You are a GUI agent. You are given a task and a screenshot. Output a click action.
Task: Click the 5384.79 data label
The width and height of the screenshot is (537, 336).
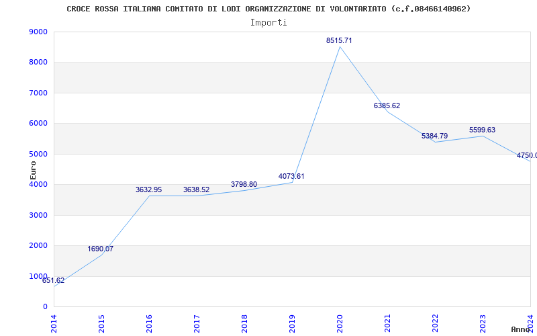pos(434,136)
